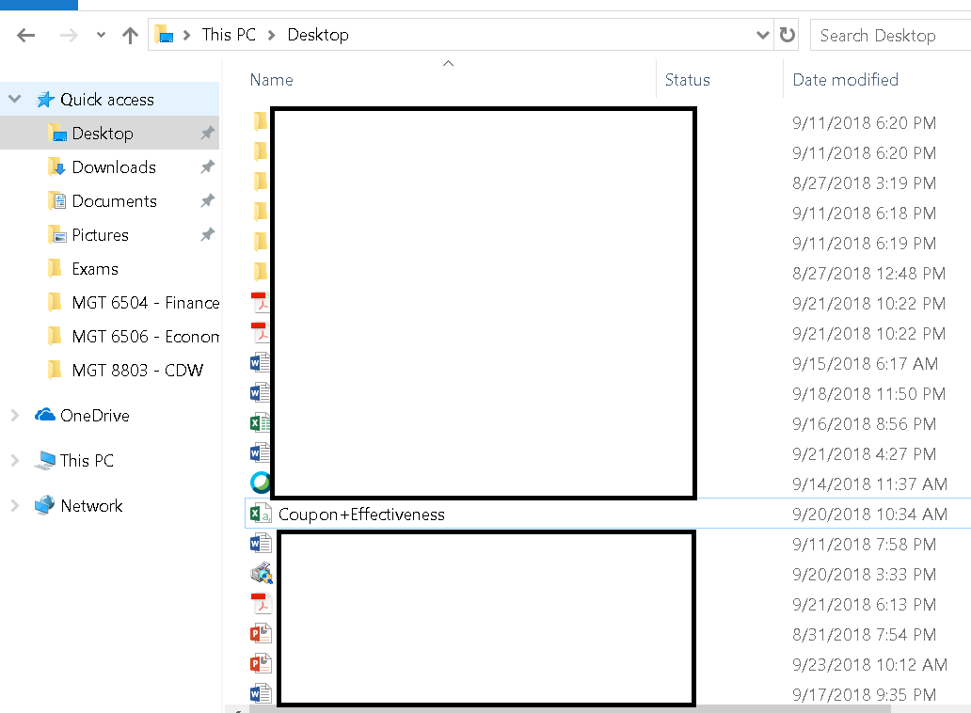Click the Up arrow to go to parent folder

[129, 35]
